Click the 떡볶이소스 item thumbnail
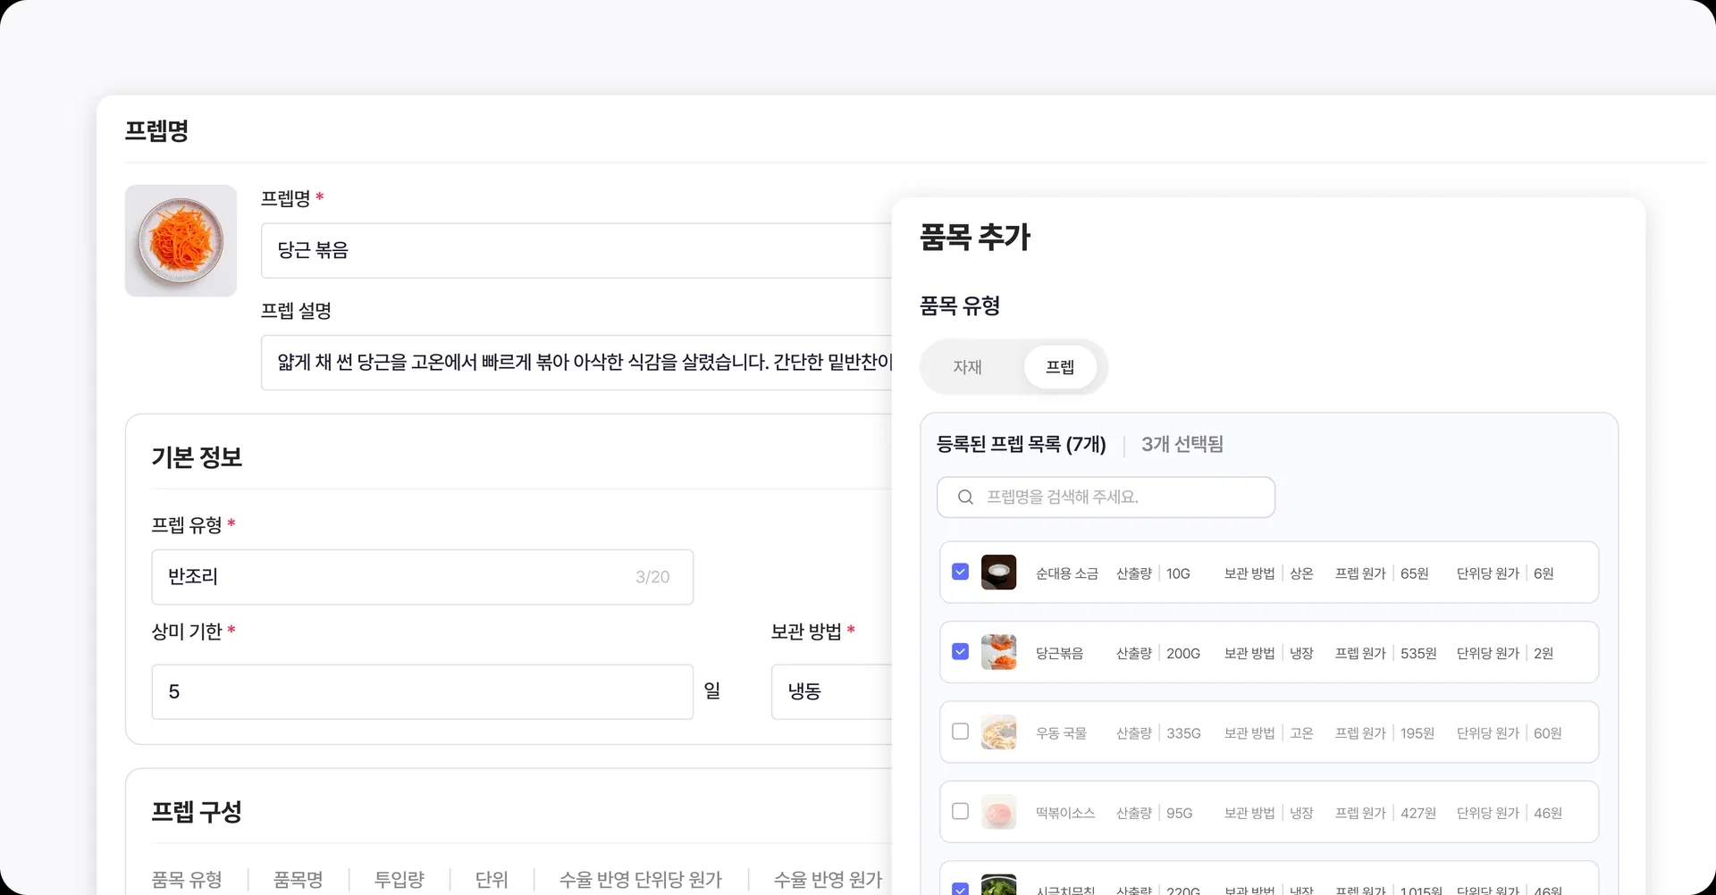This screenshot has height=895, width=1716. coord(998,813)
